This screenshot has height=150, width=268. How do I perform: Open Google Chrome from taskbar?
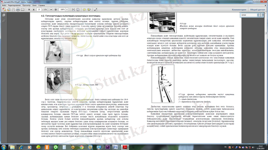point(82,147)
